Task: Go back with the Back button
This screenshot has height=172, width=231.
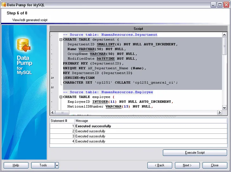Action: (160, 165)
